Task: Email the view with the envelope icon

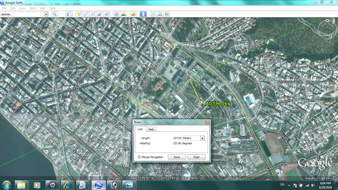Action: (153, 14)
